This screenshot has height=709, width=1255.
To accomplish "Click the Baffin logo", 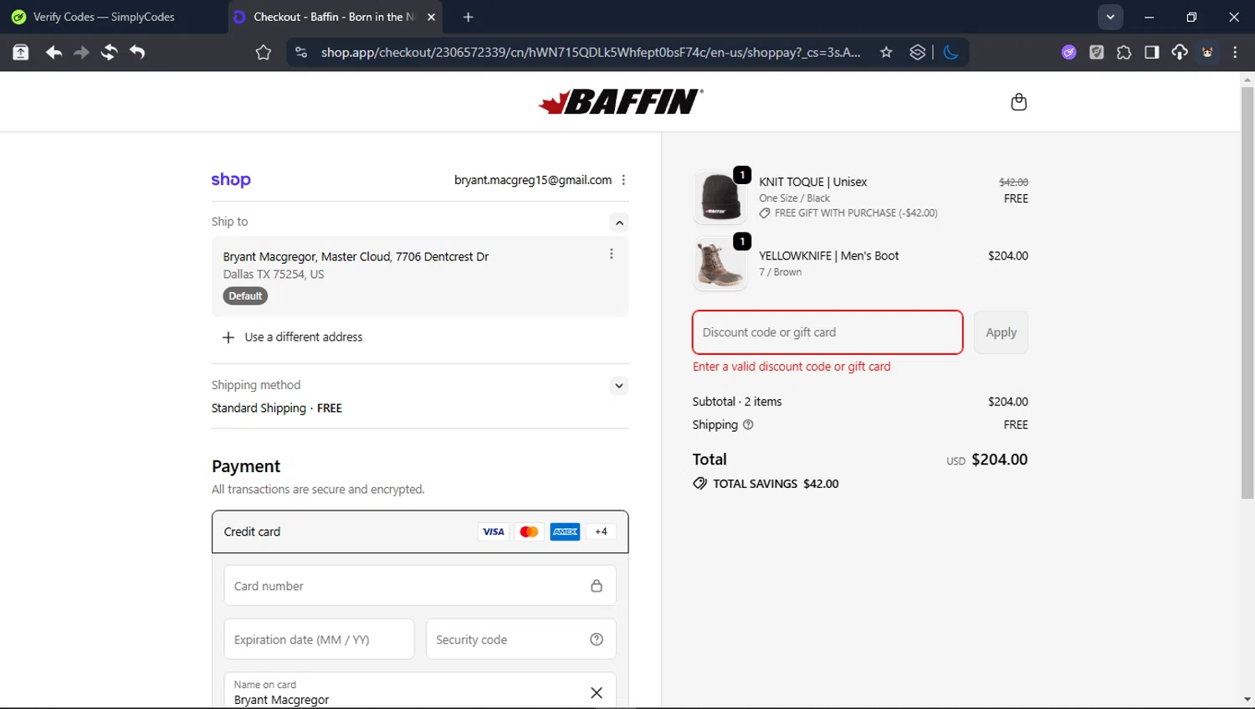I will click(620, 102).
